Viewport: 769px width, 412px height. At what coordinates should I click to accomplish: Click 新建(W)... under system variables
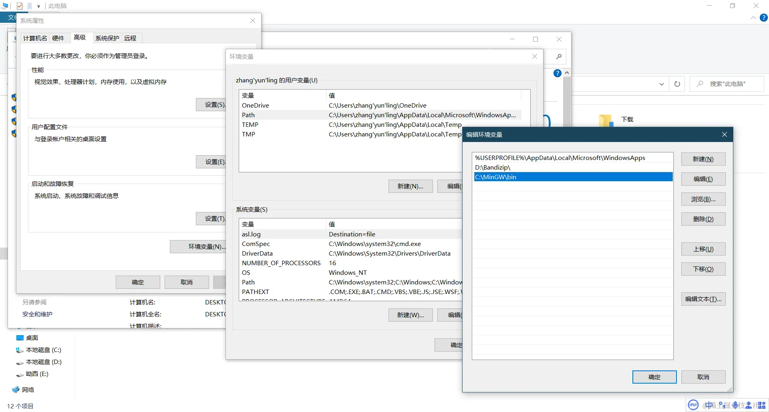[x=411, y=315]
